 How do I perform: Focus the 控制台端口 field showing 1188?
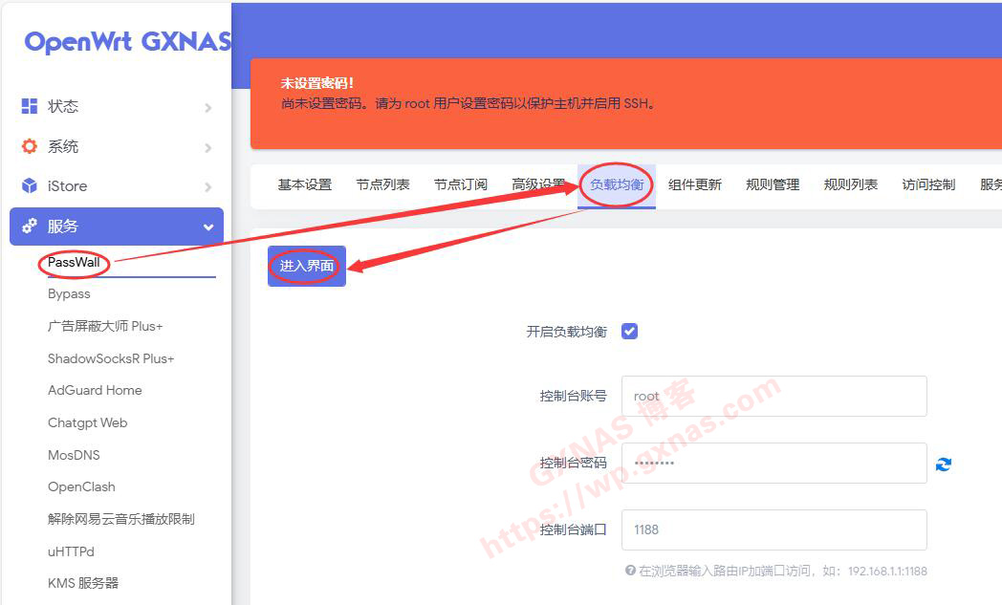tap(773, 529)
